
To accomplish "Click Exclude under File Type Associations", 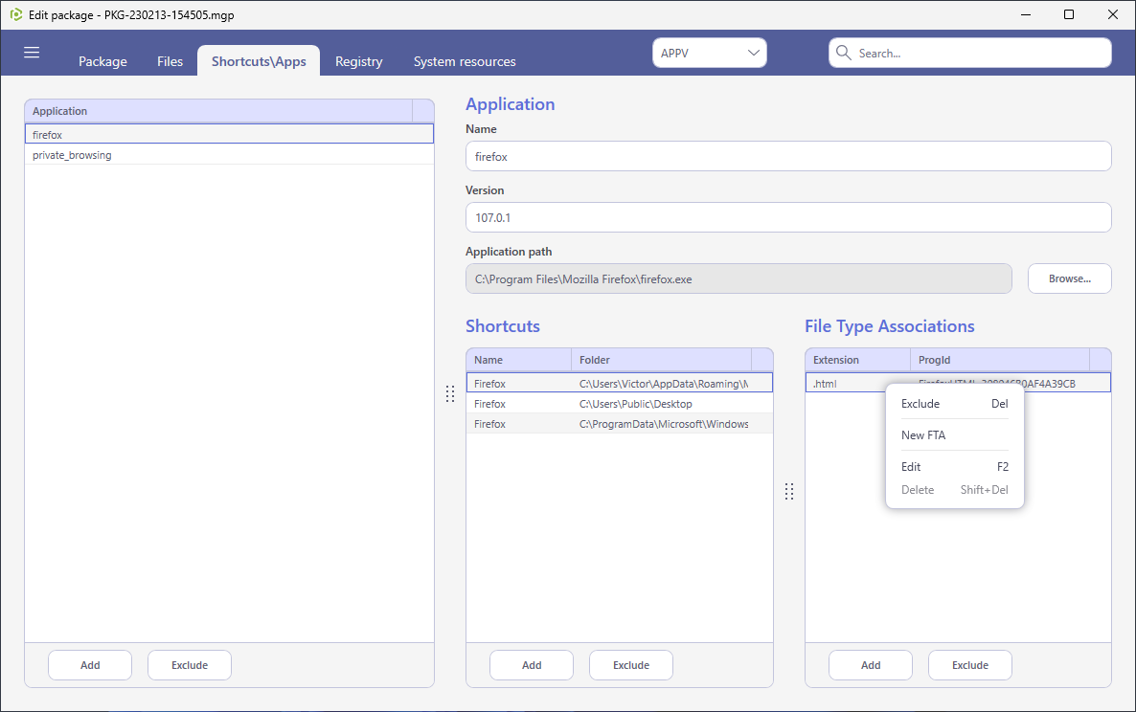I will [970, 665].
